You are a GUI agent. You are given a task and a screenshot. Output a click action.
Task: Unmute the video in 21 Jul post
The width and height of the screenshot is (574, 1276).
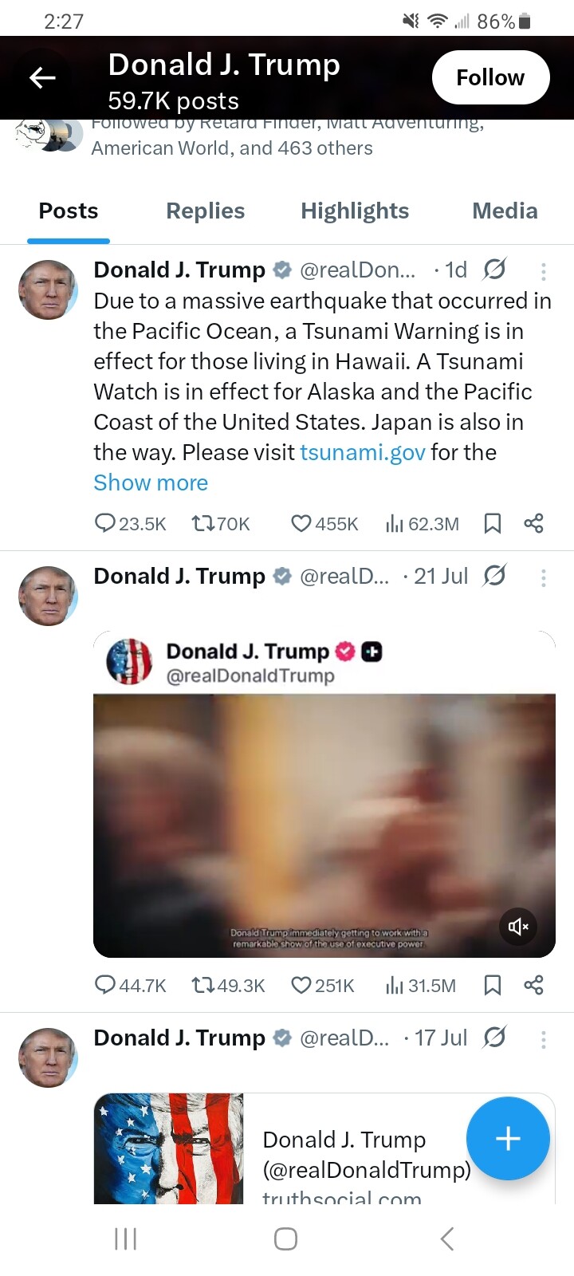click(518, 926)
